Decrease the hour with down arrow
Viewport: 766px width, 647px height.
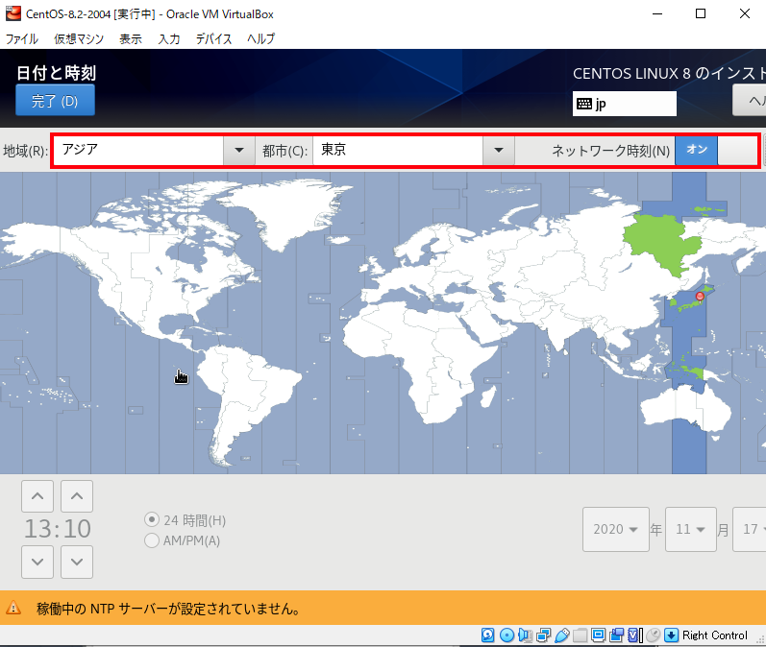click(x=37, y=563)
